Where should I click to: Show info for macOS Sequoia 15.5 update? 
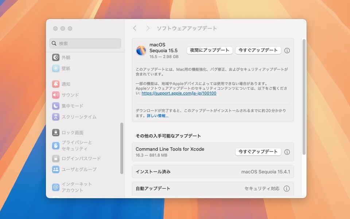pos(287,50)
